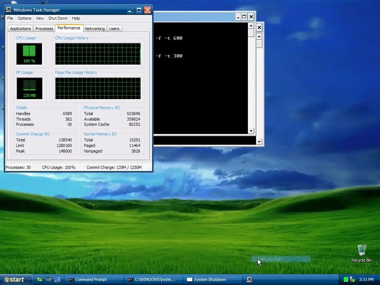The height and width of the screenshot is (285, 380).
Task: Click the Page File Usage History graph
Action: 98,88
